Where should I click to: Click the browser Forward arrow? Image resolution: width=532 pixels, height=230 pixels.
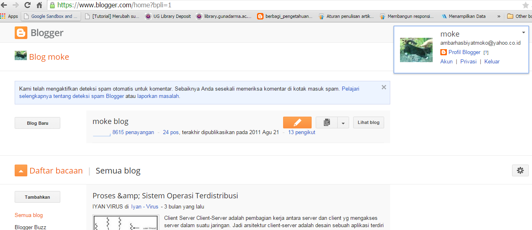[x=15, y=5]
